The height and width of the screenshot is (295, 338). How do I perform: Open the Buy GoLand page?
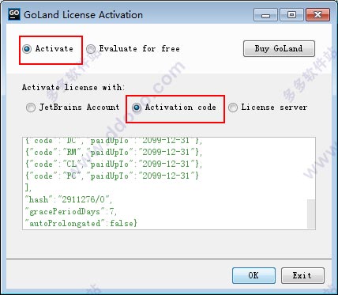(279, 48)
